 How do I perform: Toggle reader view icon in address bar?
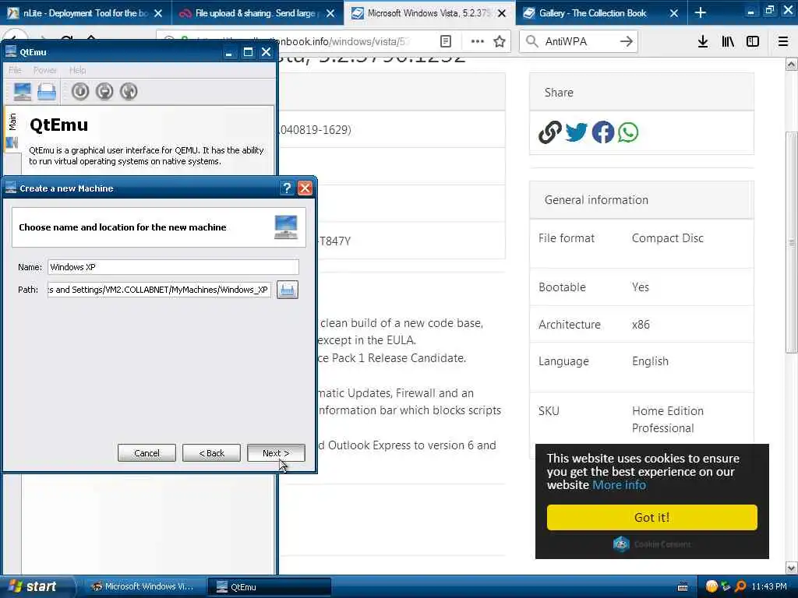[446, 42]
